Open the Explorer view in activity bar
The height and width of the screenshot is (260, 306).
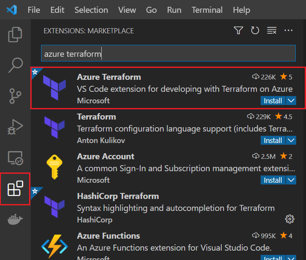(15, 35)
